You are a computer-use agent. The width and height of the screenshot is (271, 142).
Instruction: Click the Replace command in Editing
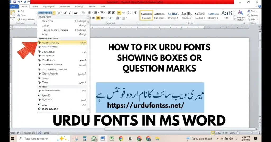[x=253, y=15]
